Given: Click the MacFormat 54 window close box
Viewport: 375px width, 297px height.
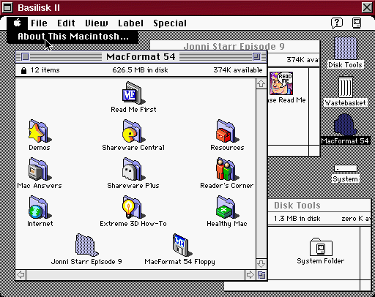Looking at the screenshot, I should (x=25, y=57).
